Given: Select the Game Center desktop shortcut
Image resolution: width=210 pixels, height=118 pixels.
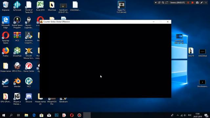Looking at the screenshot, I should (29, 67).
